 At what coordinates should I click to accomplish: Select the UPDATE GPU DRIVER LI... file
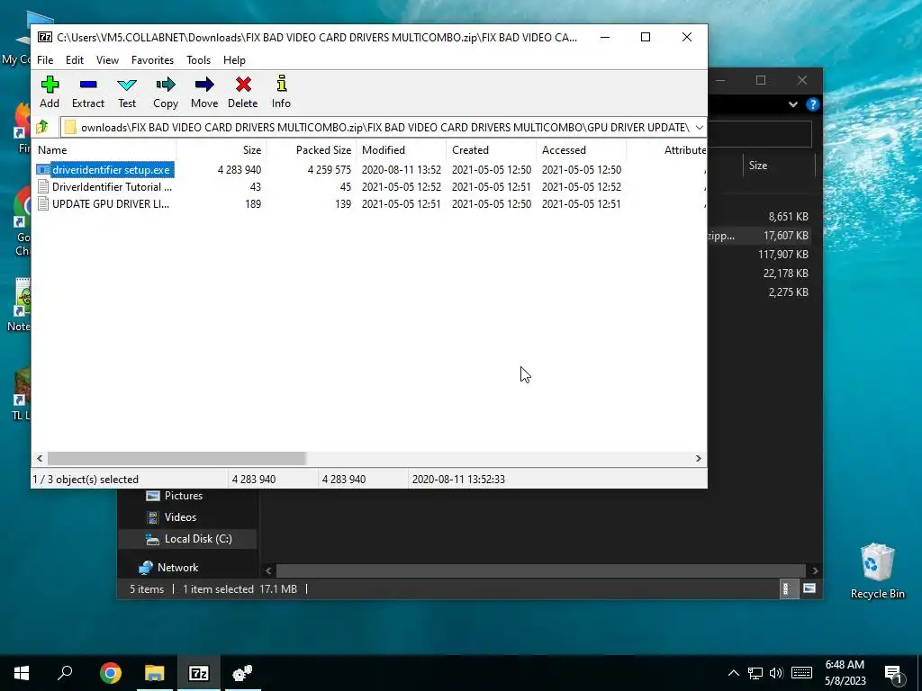tap(111, 204)
